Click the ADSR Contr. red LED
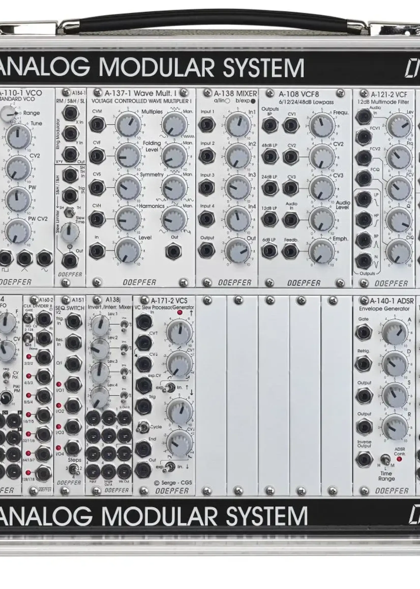The image size is (420, 589). pyautogui.click(x=399, y=459)
